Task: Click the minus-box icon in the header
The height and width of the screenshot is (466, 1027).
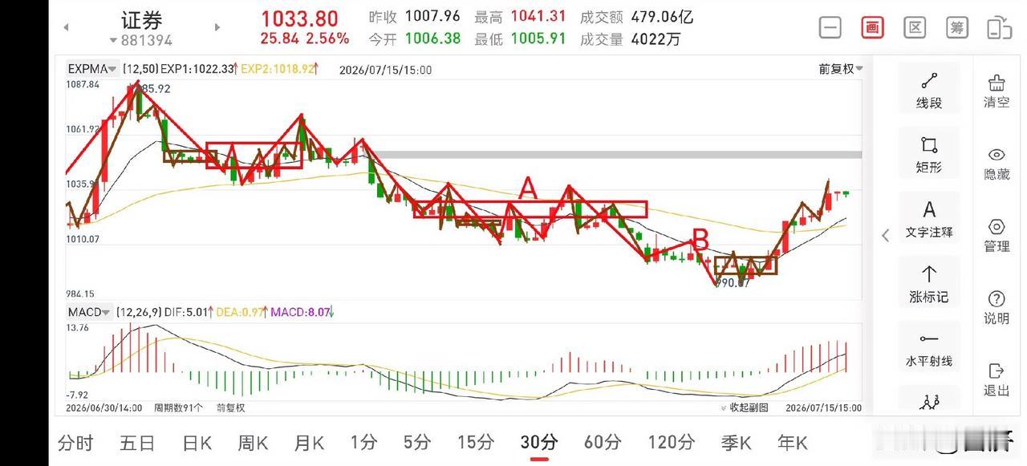Action: [830, 27]
